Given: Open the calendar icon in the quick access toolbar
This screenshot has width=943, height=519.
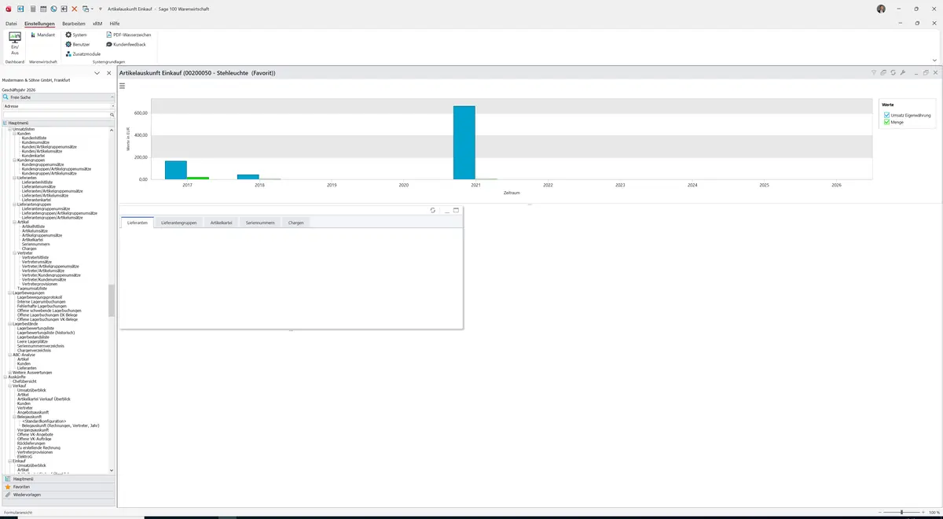Looking at the screenshot, I should click(42, 9).
